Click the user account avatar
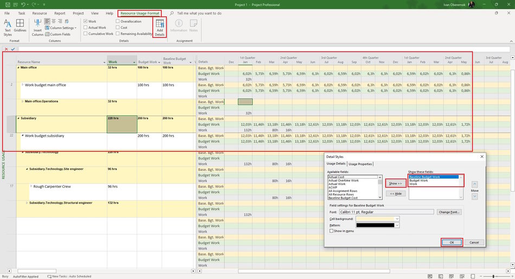 (471, 4)
